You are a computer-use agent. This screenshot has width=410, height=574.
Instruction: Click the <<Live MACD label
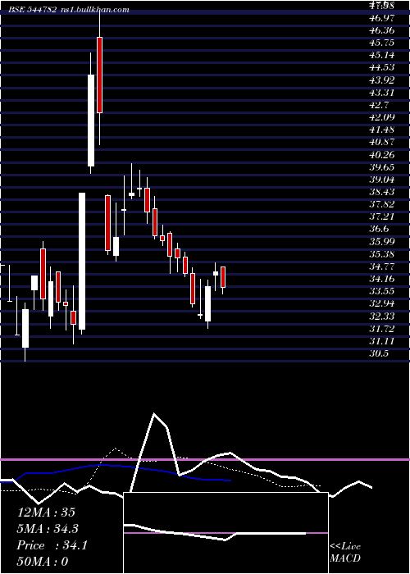click(345, 552)
